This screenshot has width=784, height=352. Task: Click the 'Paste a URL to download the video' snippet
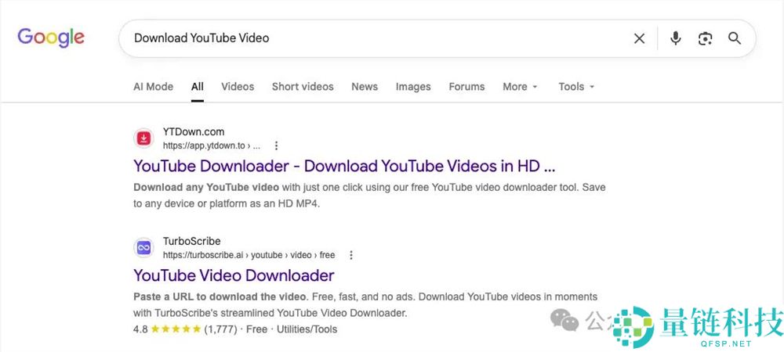click(220, 296)
